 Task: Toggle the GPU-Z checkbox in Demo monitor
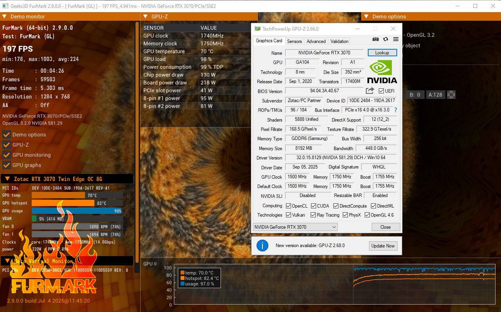[6, 145]
